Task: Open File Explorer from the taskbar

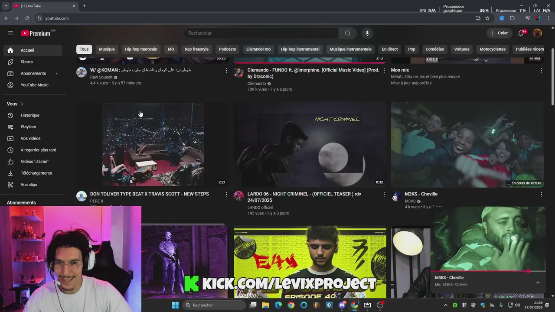Action: tap(265, 305)
